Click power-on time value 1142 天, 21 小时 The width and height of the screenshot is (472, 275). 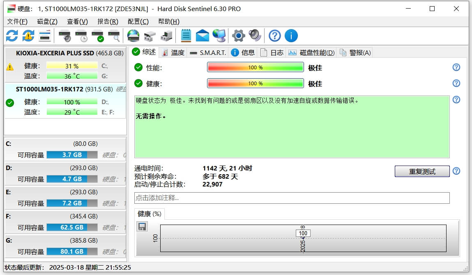point(227,168)
